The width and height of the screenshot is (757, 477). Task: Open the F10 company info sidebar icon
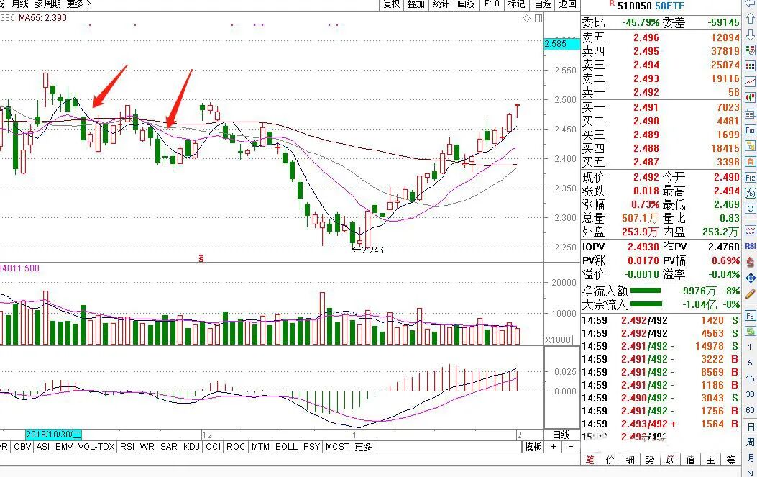pos(751,130)
